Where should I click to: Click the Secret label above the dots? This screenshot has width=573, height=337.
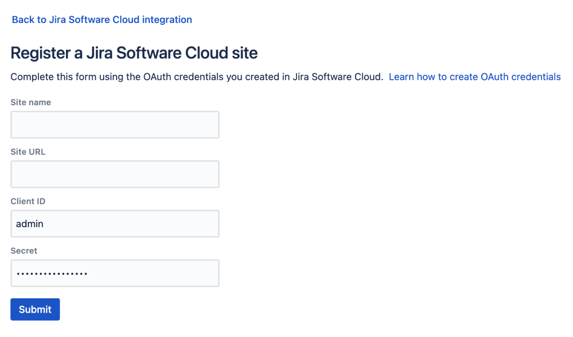coord(23,251)
